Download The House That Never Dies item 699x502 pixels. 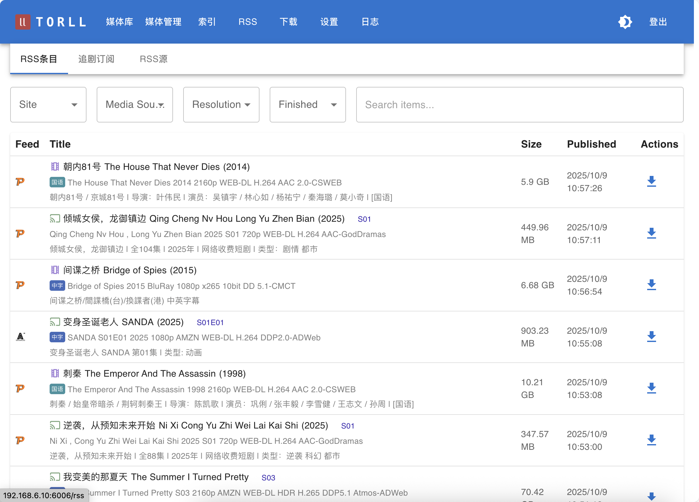pyautogui.click(x=651, y=182)
